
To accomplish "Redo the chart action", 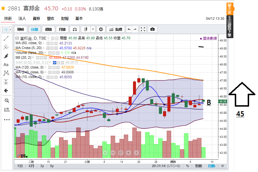I will pos(135,30).
